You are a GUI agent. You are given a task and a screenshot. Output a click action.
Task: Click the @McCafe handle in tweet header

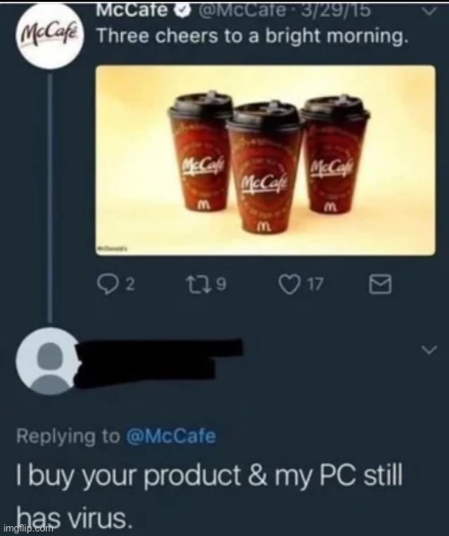241,11
